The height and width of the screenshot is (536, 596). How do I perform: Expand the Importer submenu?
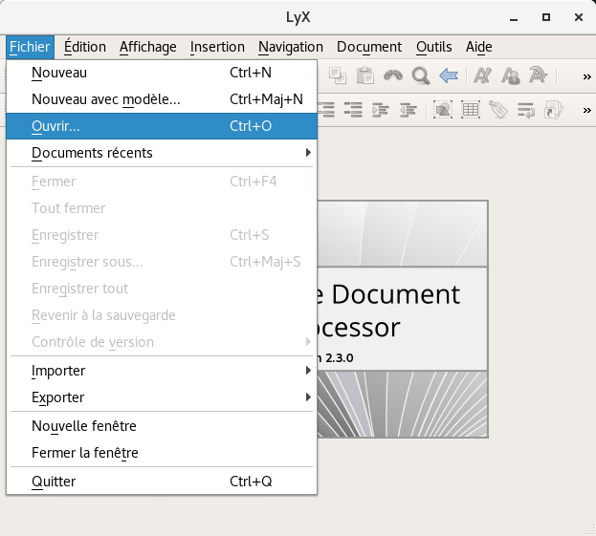point(162,371)
